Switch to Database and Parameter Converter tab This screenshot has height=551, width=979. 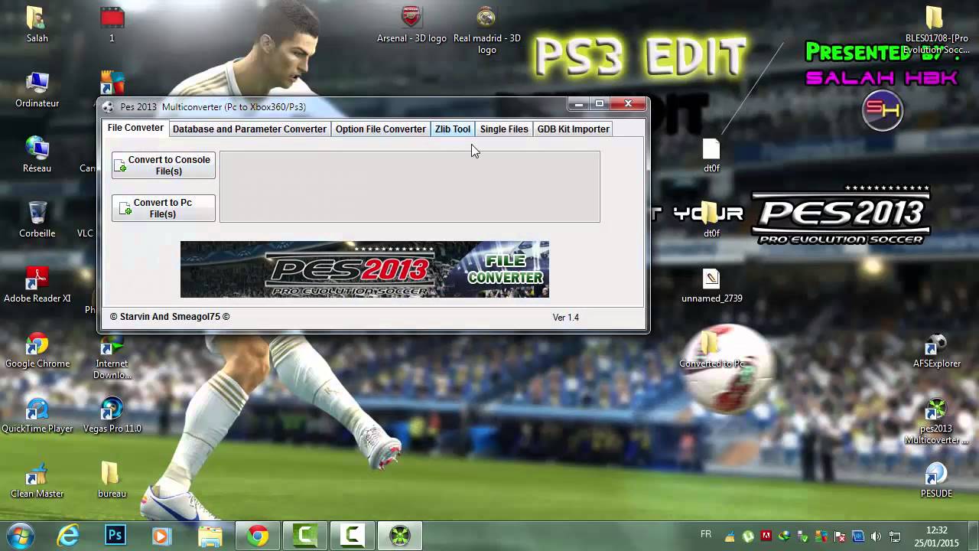[249, 129]
